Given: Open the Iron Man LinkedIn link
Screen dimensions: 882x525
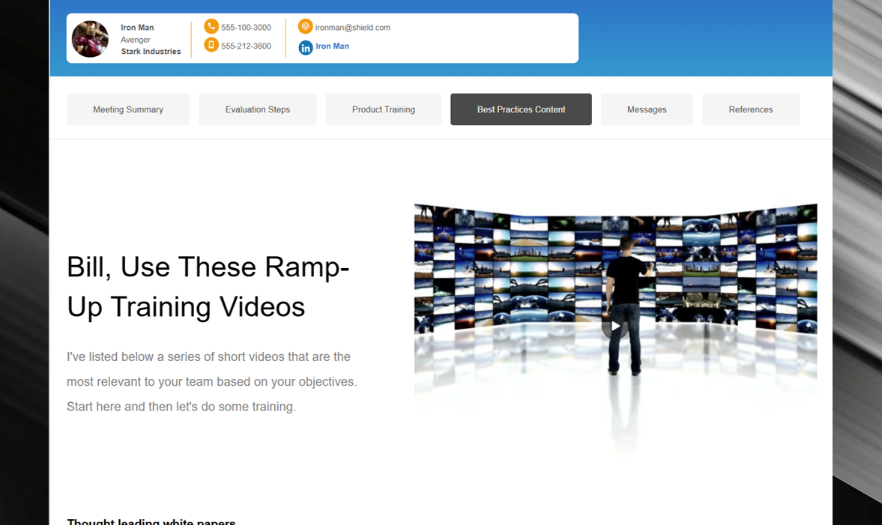Looking at the screenshot, I should click(333, 46).
